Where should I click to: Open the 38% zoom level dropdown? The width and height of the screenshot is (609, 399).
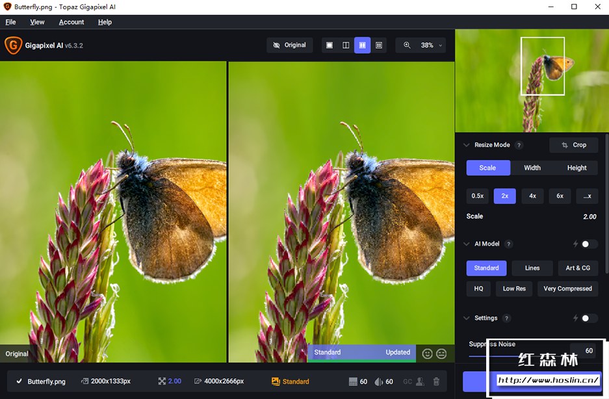pos(432,45)
